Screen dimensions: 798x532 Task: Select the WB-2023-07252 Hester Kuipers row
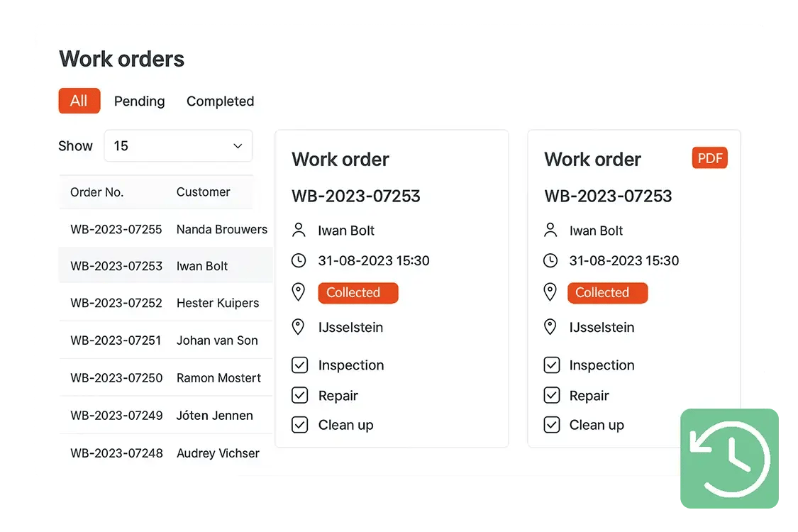[116, 303]
